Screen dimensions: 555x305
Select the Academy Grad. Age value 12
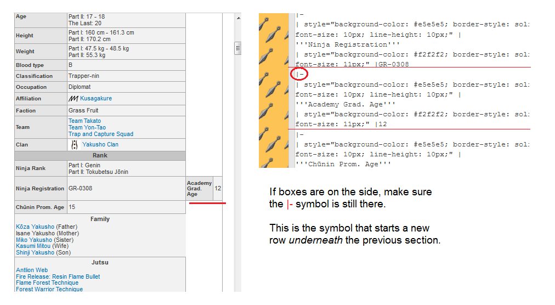click(218, 189)
